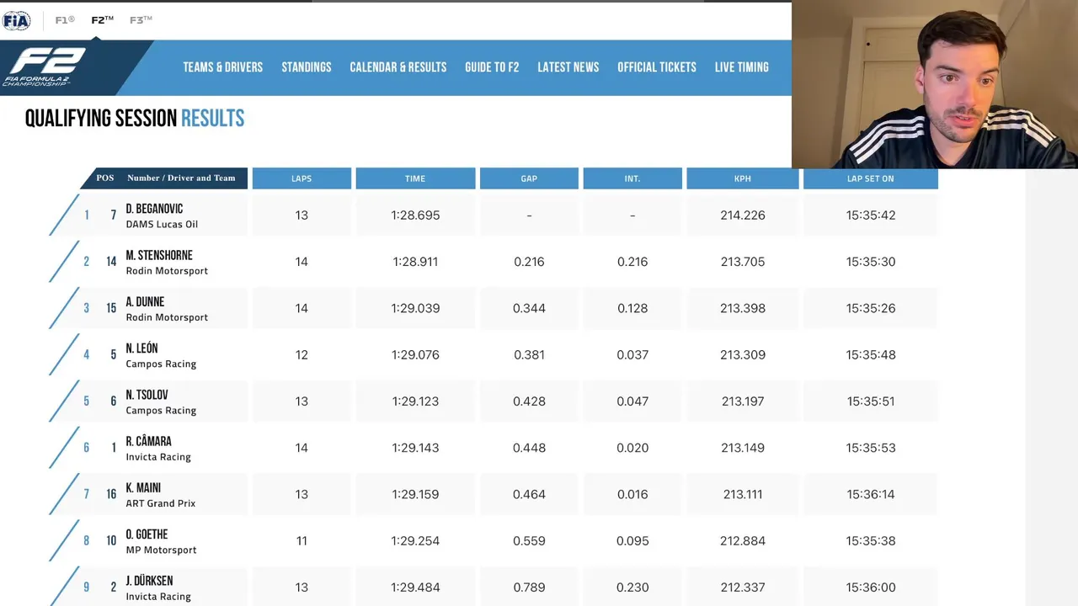Click ART Grand Prix team name
The image size is (1078, 606).
click(x=160, y=503)
